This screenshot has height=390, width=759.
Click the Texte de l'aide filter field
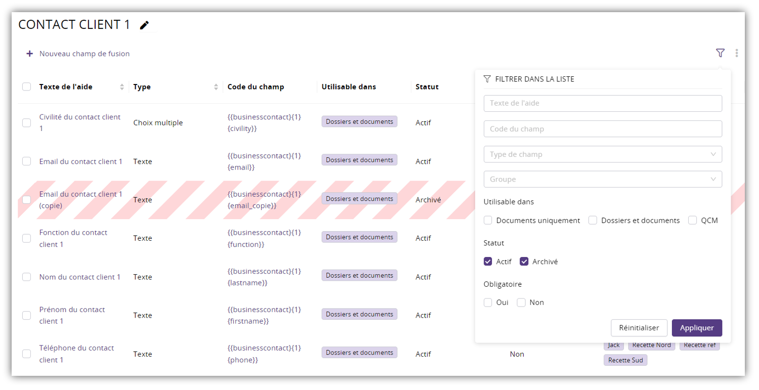click(603, 103)
